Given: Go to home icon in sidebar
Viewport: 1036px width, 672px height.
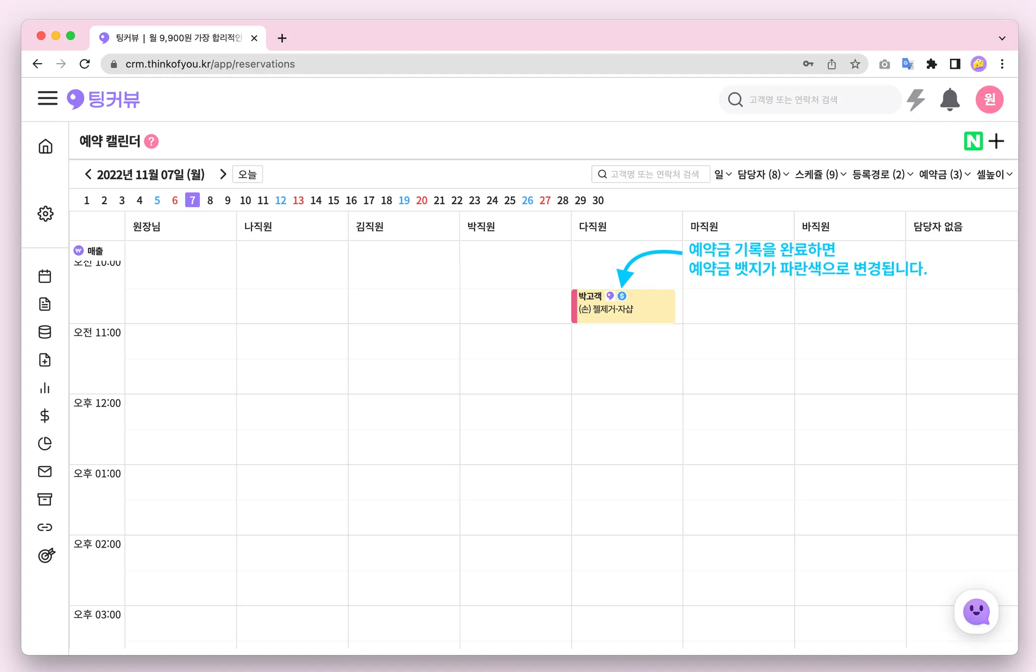Looking at the screenshot, I should tap(46, 147).
